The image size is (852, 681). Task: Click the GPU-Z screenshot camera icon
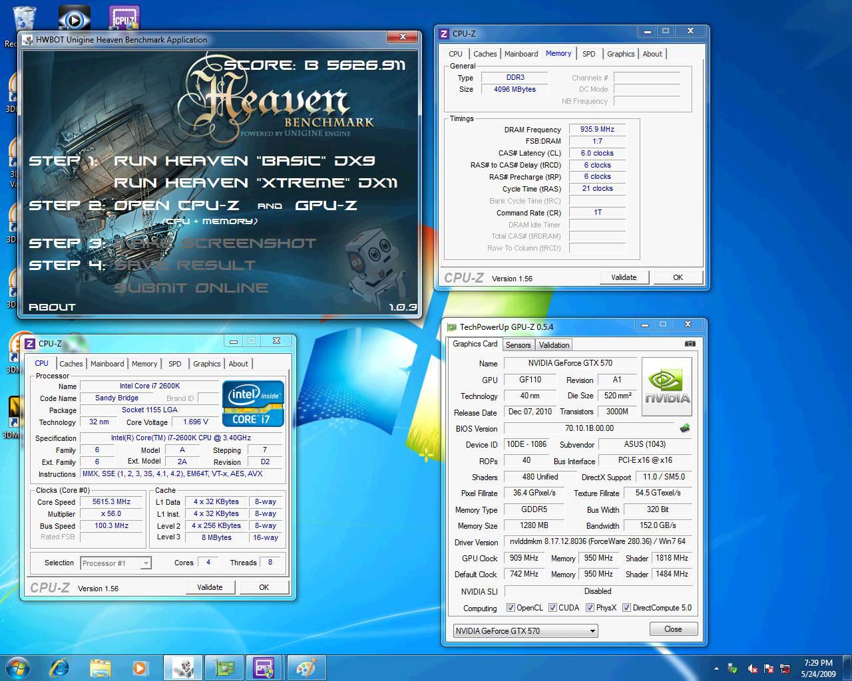coord(690,344)
